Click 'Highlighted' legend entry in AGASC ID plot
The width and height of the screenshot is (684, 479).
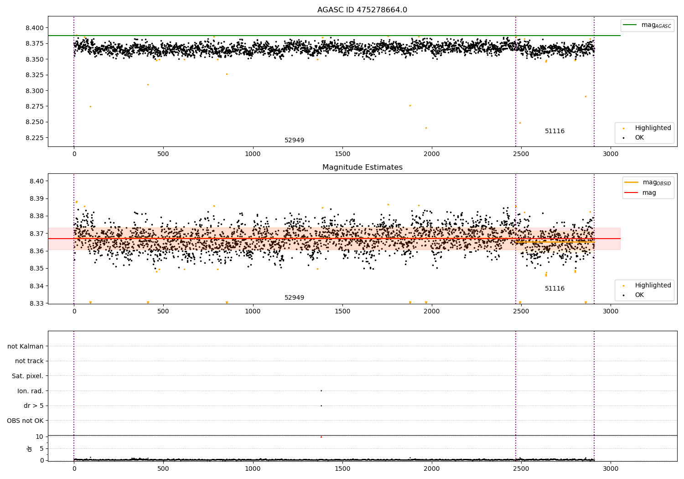click(x=653, y=128)
